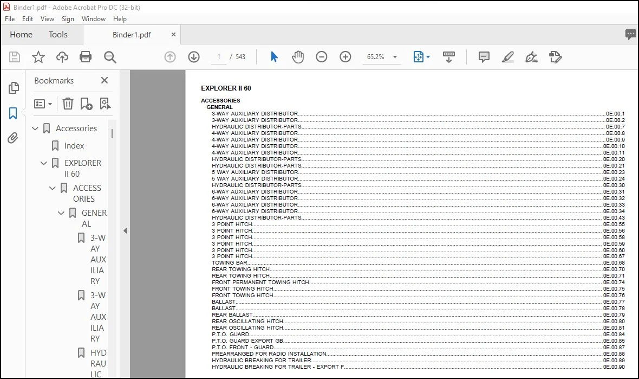Image resolution: width=639 pixels, height=379 pixels.
Task: Collapse the GENERAL bookmark
Action: click(x=61, y=213)
